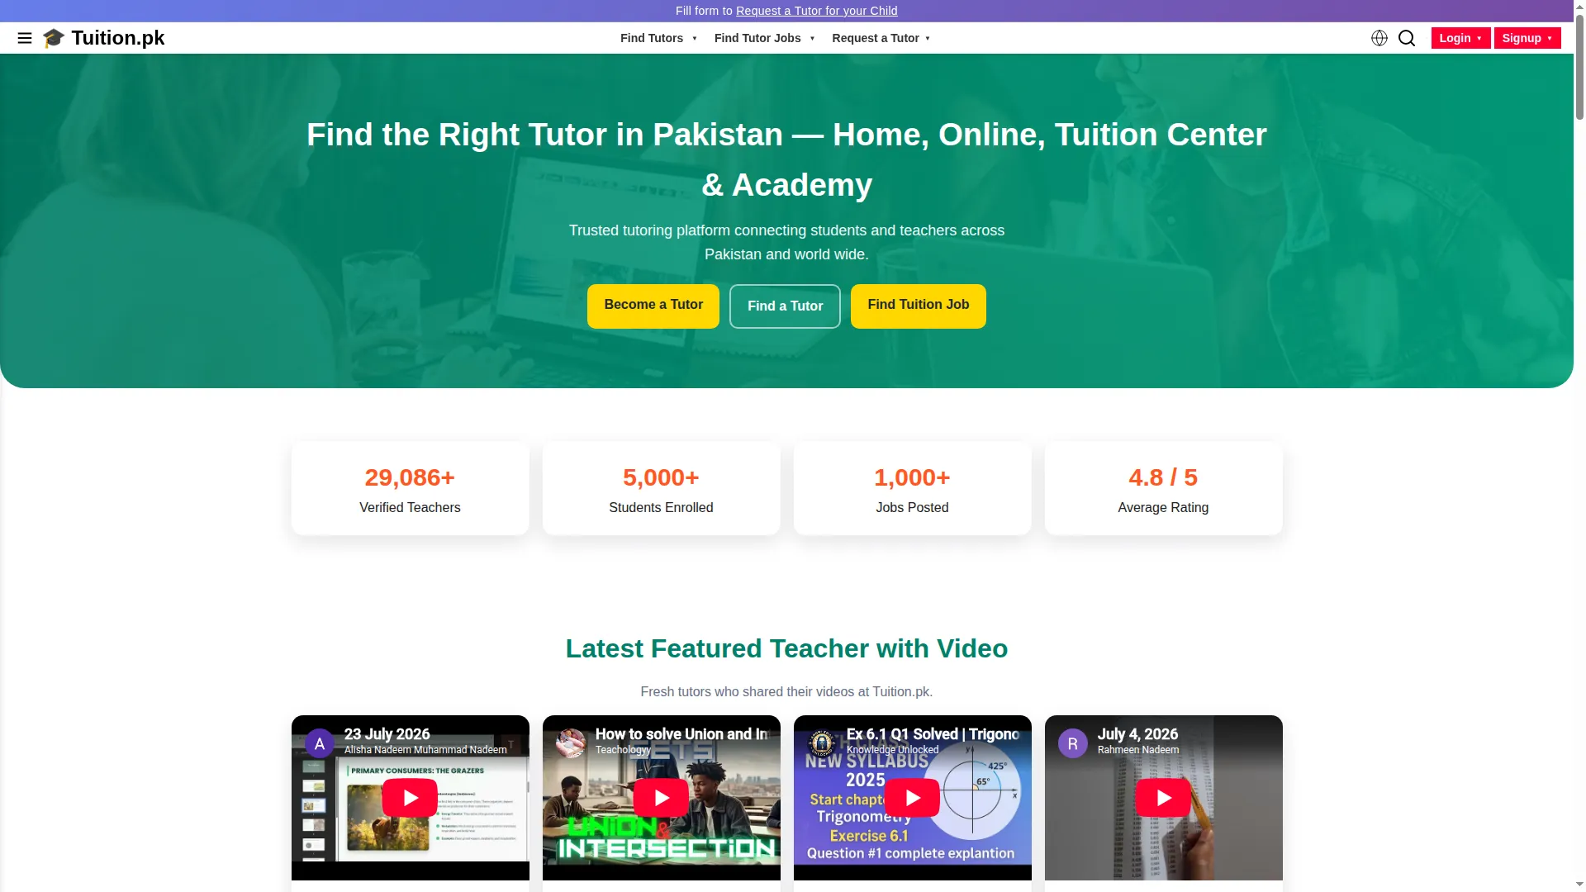Click 'Teachologyy' channel name
This screenshot has height=892, width=1586.
623,750
